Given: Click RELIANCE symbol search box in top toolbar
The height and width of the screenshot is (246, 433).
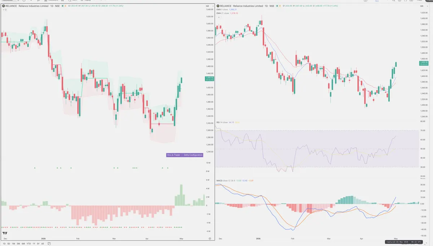Looking at the screenshot, I should click(x=9, y=0).
